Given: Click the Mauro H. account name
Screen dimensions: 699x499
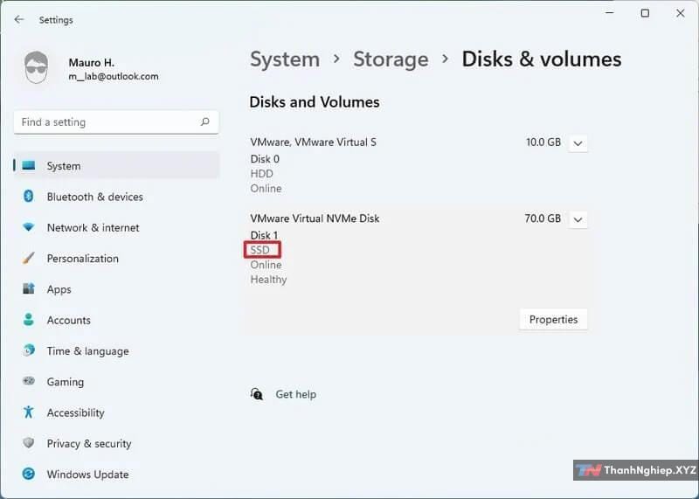Looking at the screenshot, I should 92,62.
